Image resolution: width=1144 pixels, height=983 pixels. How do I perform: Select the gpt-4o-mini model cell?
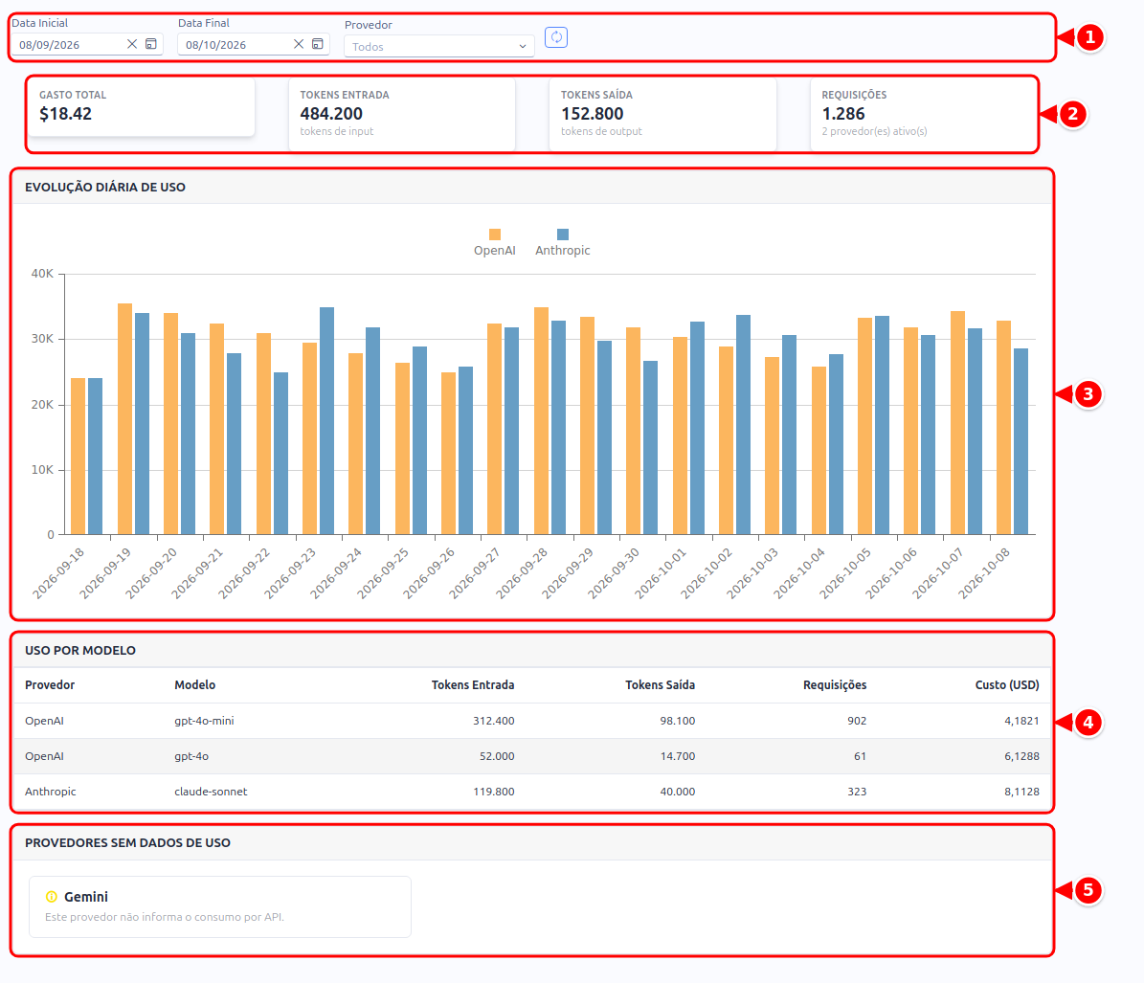[204, 721]
